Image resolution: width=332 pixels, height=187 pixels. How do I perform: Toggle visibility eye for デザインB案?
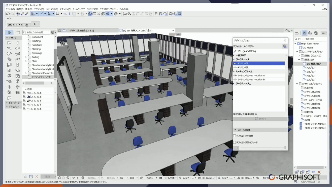click(235, 68)
